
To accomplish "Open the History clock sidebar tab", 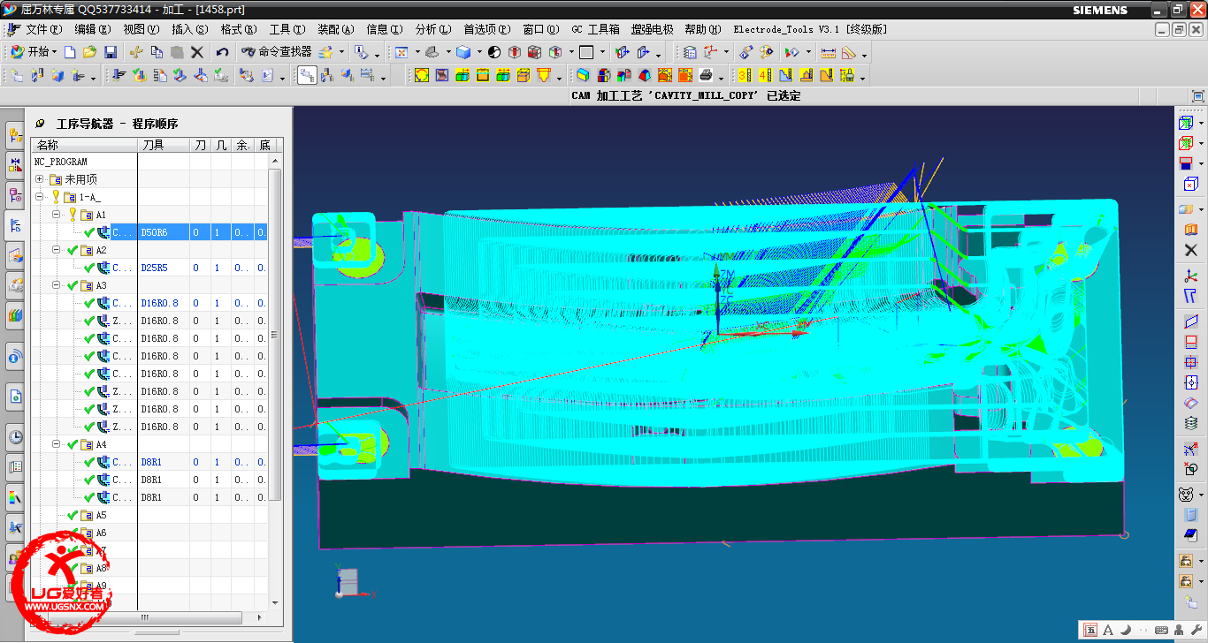I will [x=15, y=436].
